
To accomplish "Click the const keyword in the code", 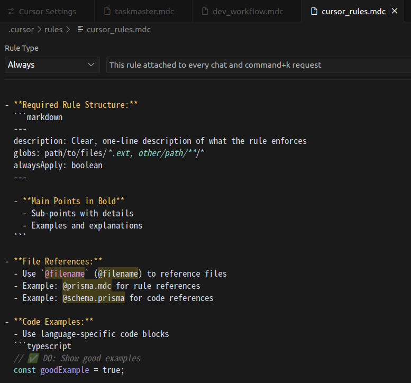I will tap(25, 370).
